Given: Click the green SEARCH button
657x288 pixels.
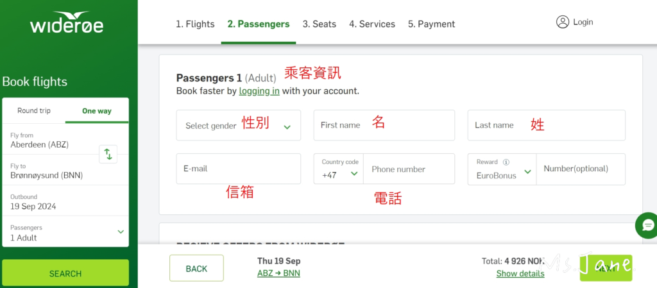Looking at the screenshot, I should (x=65, y=273).
